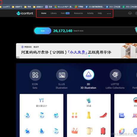Open the Resources navigation menu

tap(78, 13)
